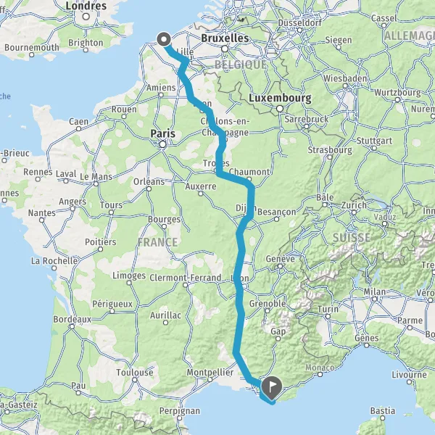Click the Clermont-Ferrand city label
The width and height of the screenshot is (435, 435).
(x=186, y=278)
